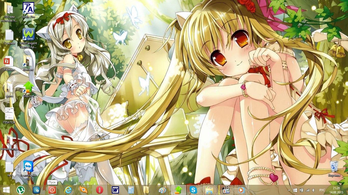The image size is (348, 195).
Task: Select the Резюме document icon
Action: 9,63
